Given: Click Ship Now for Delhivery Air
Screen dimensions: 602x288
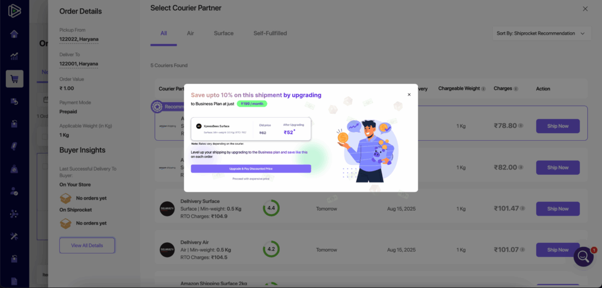Looking at the screenshot, I should pyautogui.click(x=557, y=250).
